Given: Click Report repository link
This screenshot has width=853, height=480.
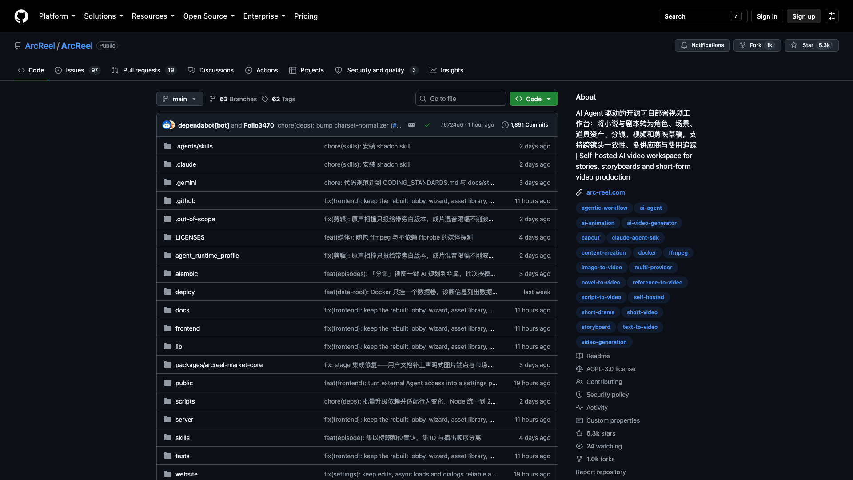Looking at the screenshot, I should pyautogui.click(x=601, y=472).
